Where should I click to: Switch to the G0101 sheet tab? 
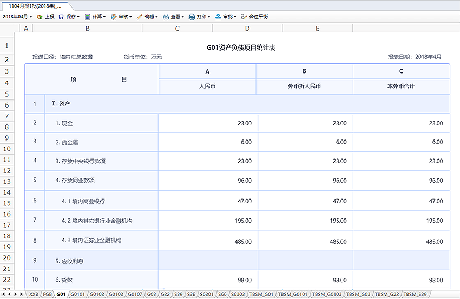tap(78, 294)
